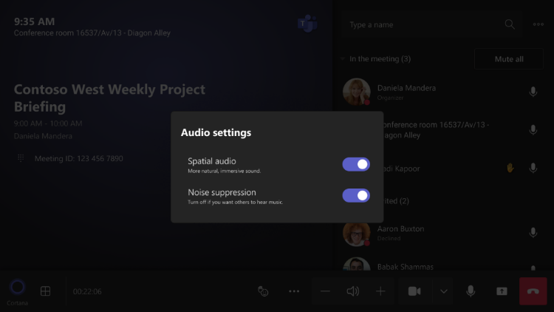
Task: Mute the room microphone in the call bar
Action: (x=471, y=291)
